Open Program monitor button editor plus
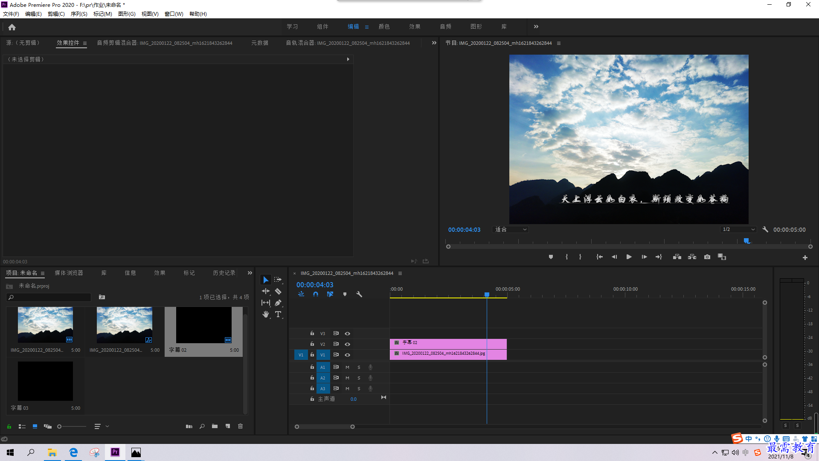Image resolution: width=819 pixels, height=461 pixels. point(805,257)
